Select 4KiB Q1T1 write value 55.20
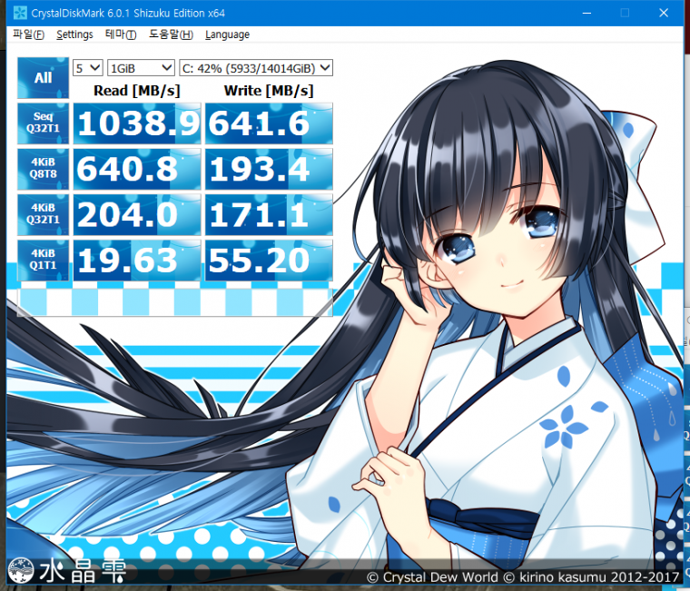690x591 pixels. click(x=269, y=260)
